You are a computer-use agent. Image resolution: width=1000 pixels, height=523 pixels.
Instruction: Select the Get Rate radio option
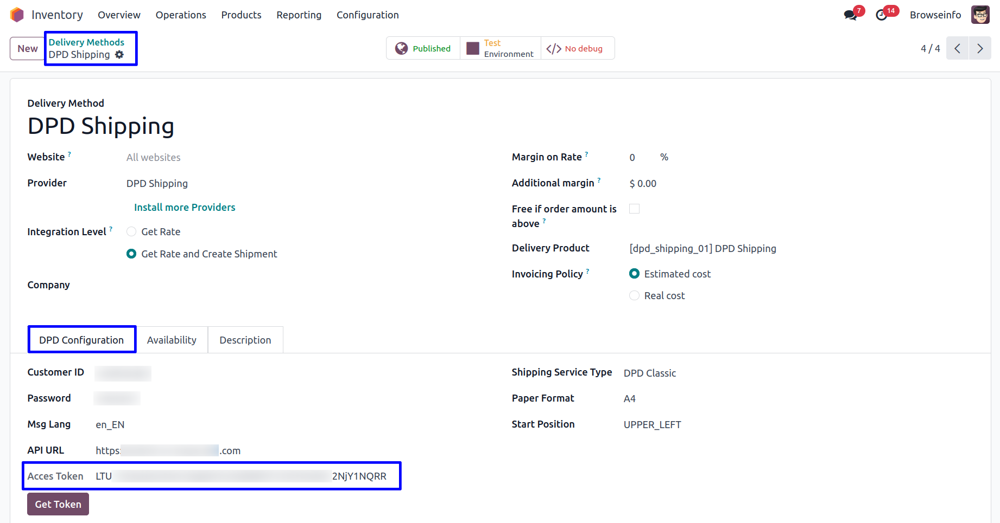point(131,232)
